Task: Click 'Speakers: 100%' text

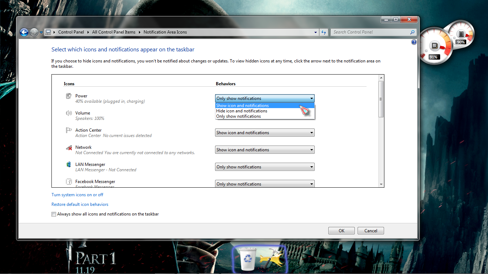Action: (90, 118)
